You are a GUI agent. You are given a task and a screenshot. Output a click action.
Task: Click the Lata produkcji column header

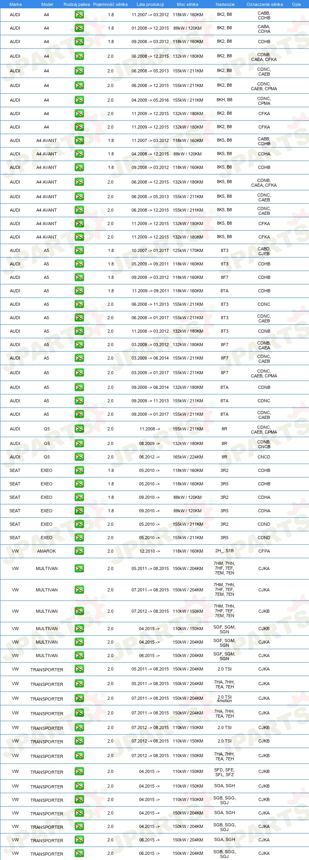pyautogui.click(x=150, y=4)
